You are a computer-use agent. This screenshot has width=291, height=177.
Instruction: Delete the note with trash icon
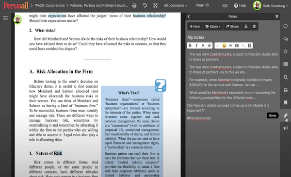point(254,26)
